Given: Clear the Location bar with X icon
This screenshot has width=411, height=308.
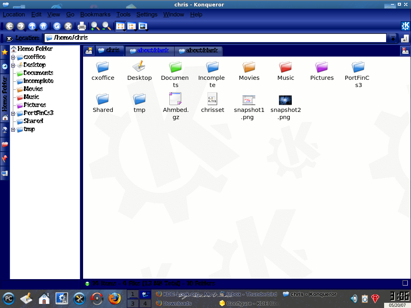Looking at the screenshot, I should [x=10, y=38].
